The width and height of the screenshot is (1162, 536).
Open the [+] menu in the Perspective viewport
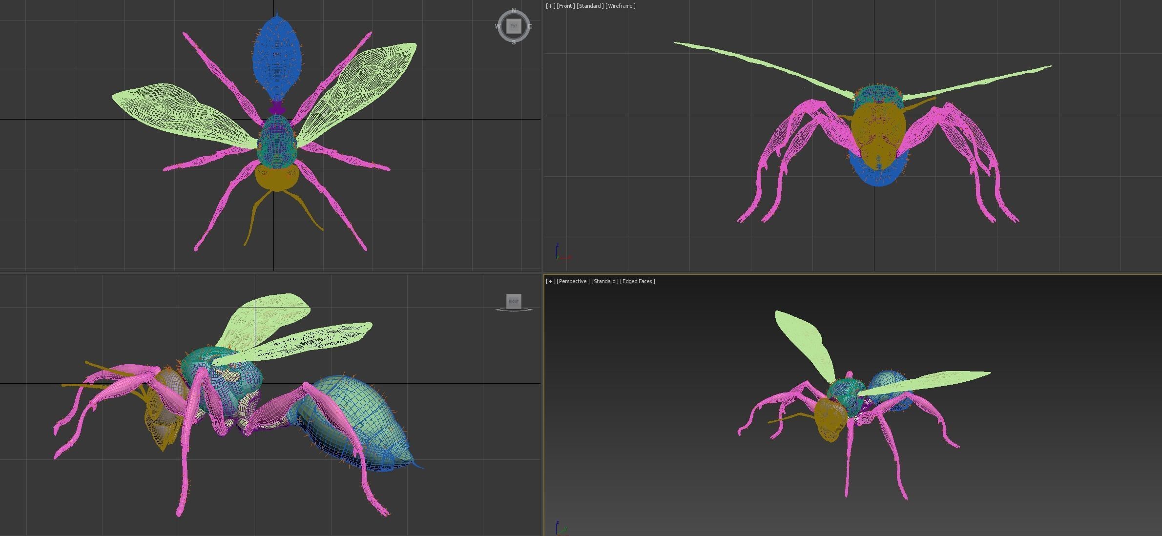pyautogui.click(x=551, y=281)
